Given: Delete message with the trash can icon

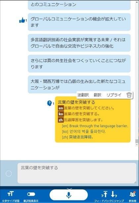Looking at the screenshot, I should pos(129,95).
